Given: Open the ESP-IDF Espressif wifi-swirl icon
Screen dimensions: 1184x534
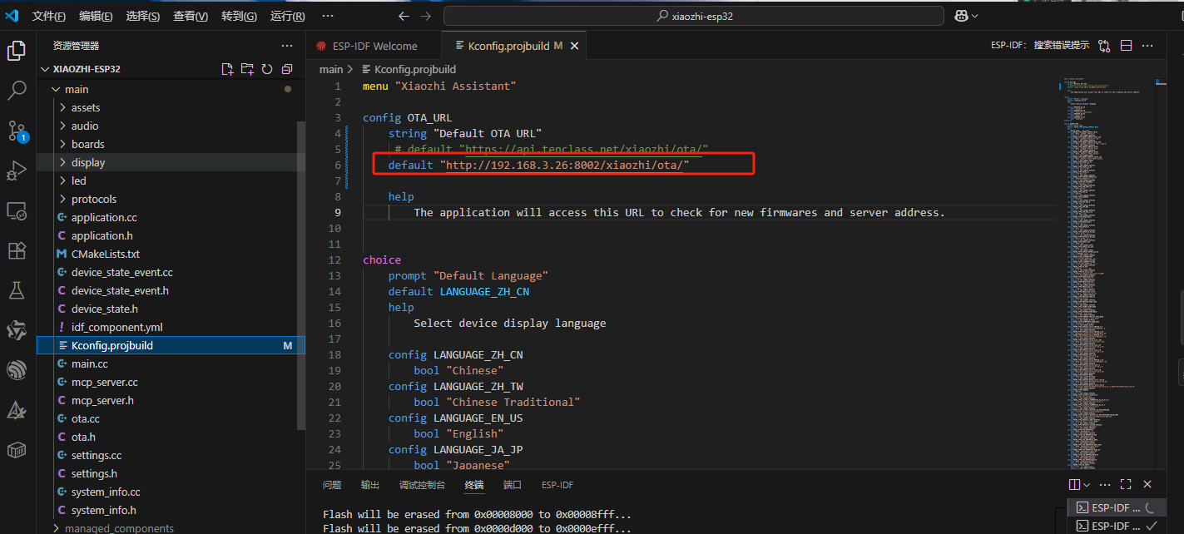Looking at the screenshot, I should (17, 370).
